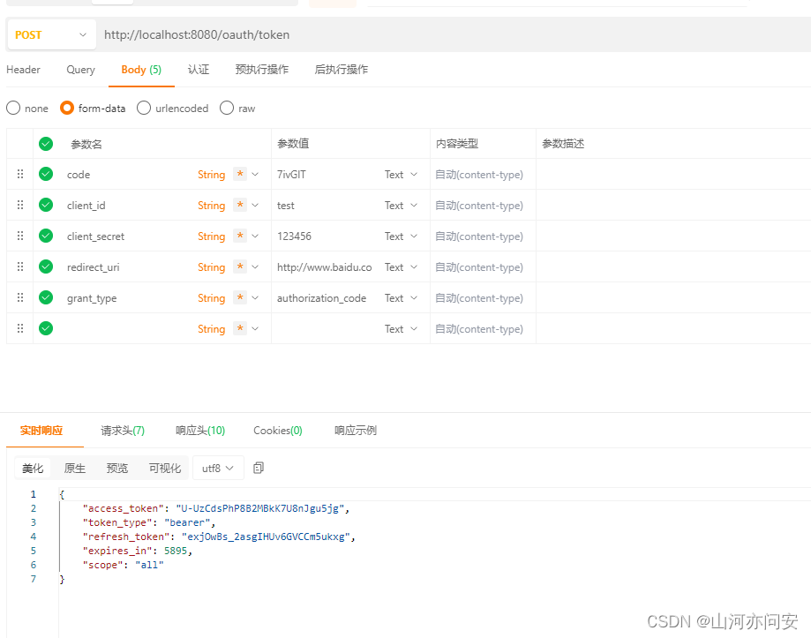Switch to the Query tab
Viewport: 811px width, 638px height.
coord(80,70)
